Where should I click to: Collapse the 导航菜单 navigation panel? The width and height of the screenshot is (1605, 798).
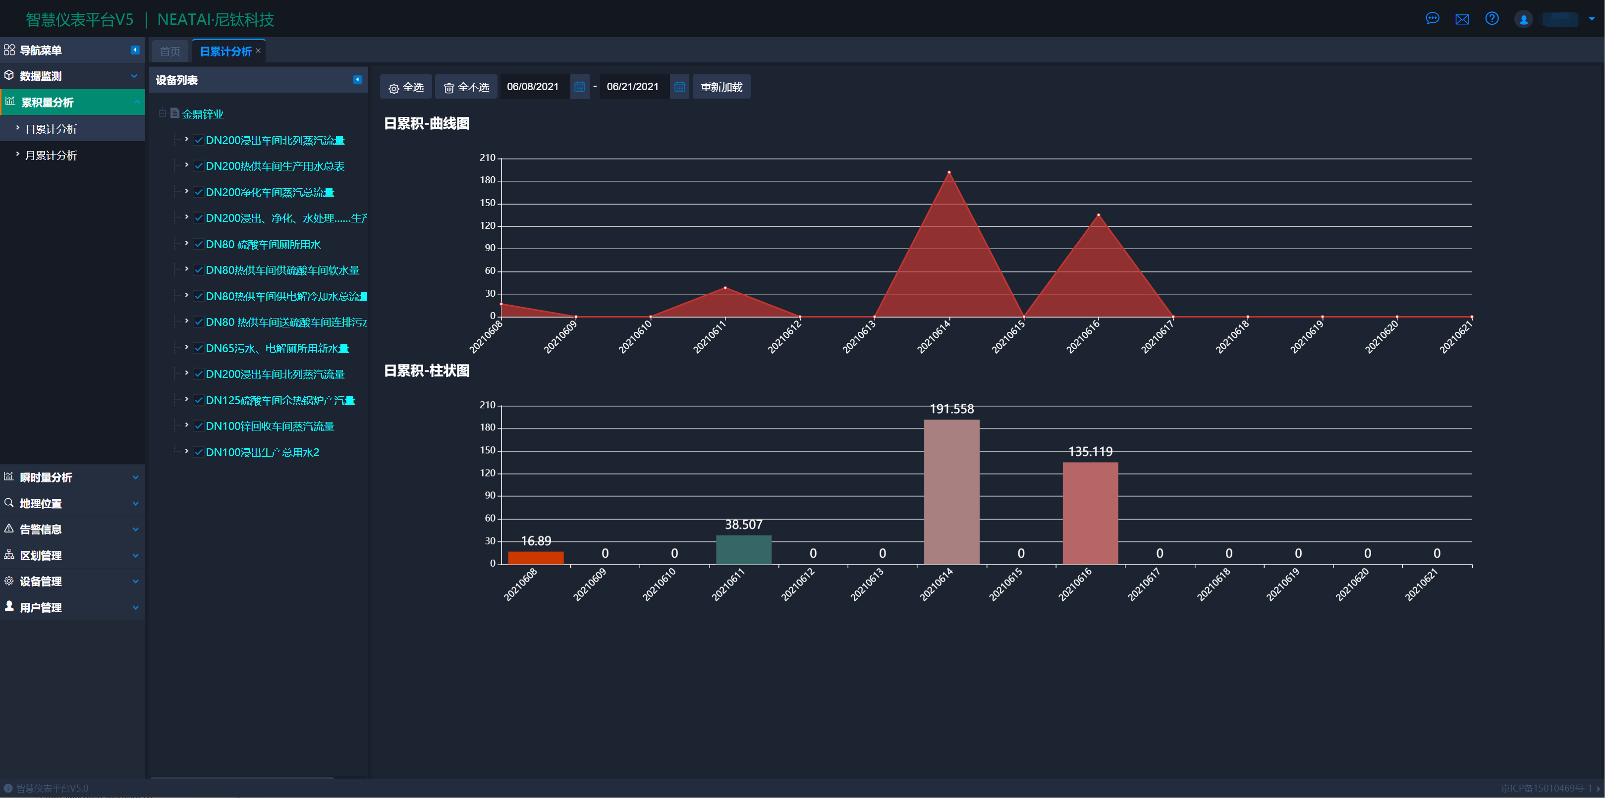[x=135, y=50]
